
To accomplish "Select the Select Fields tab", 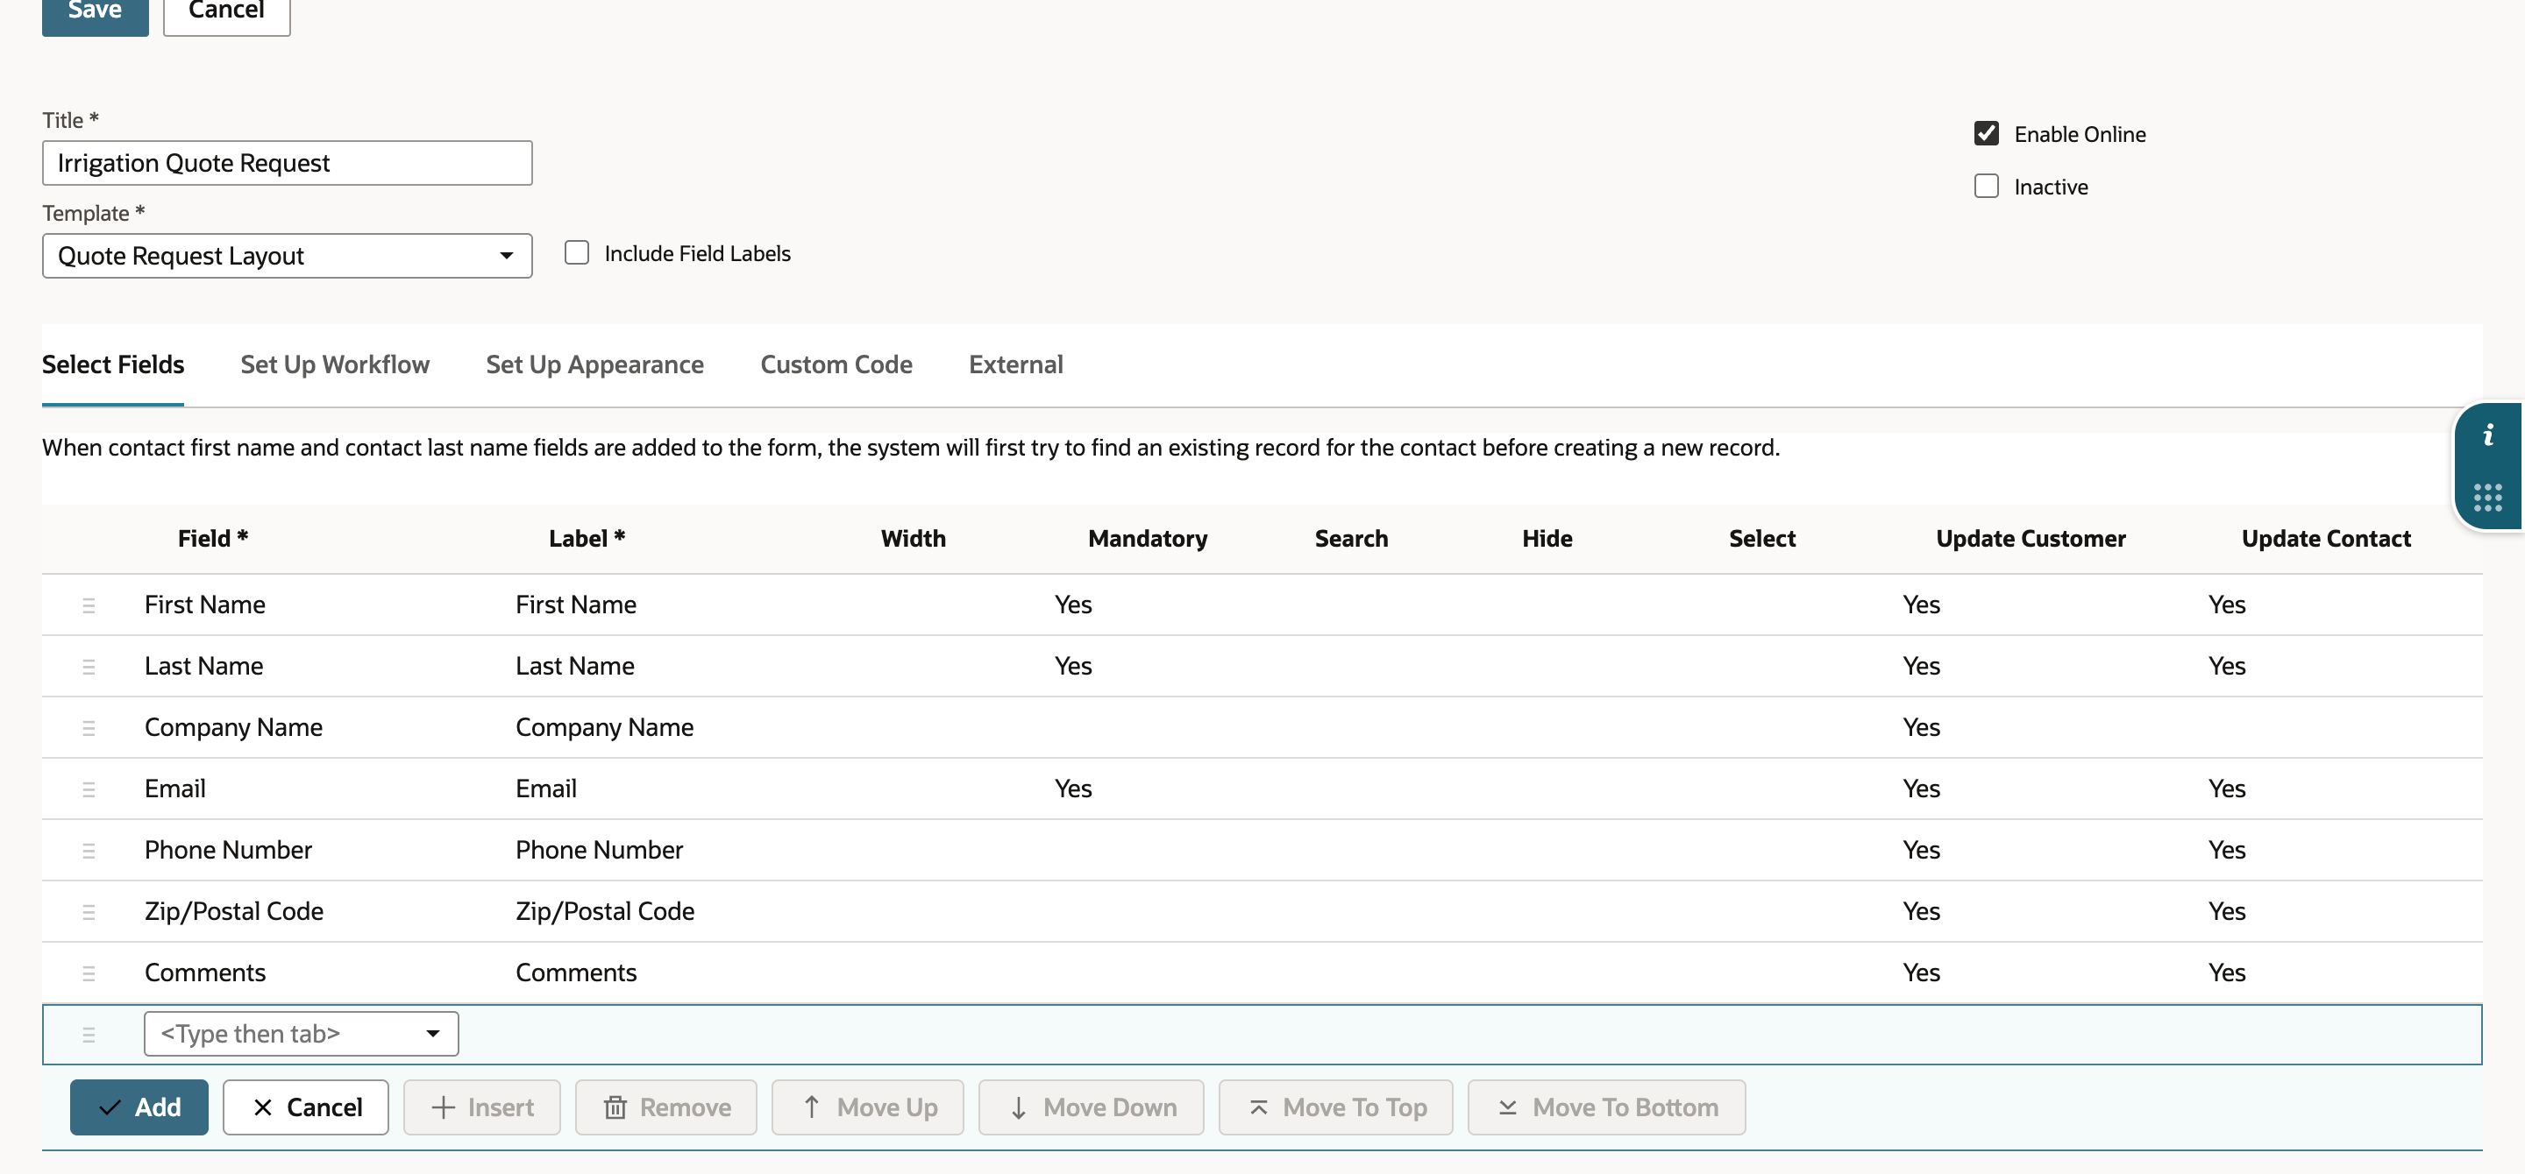I will point(113,364).
